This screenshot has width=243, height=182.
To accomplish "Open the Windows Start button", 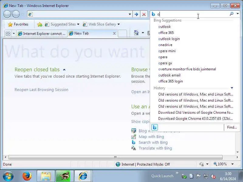I will (8, 176).
